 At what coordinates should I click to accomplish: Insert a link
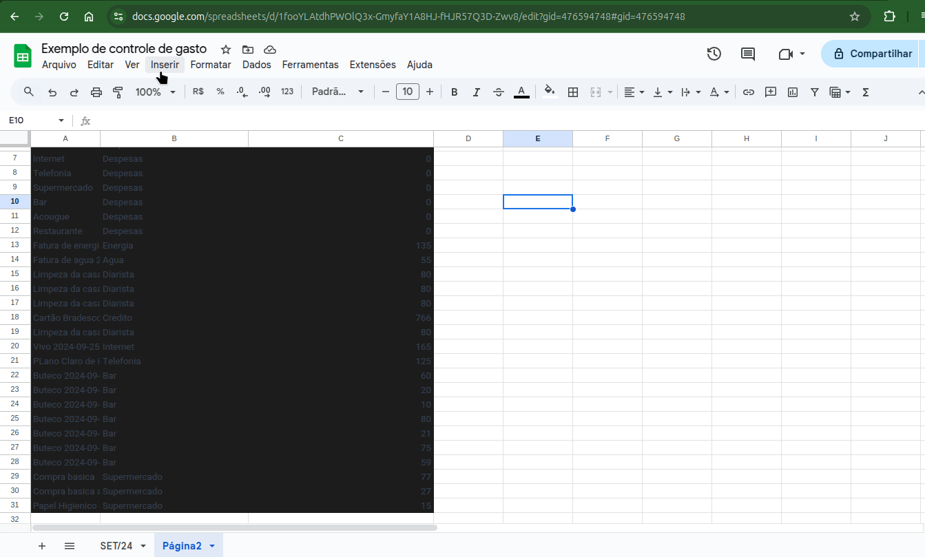pos(749,92)
